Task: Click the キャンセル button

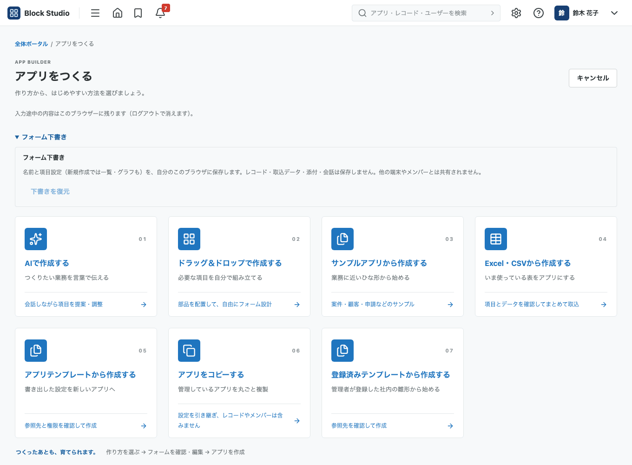Action: pyautogui.click(x=593, y=78)
